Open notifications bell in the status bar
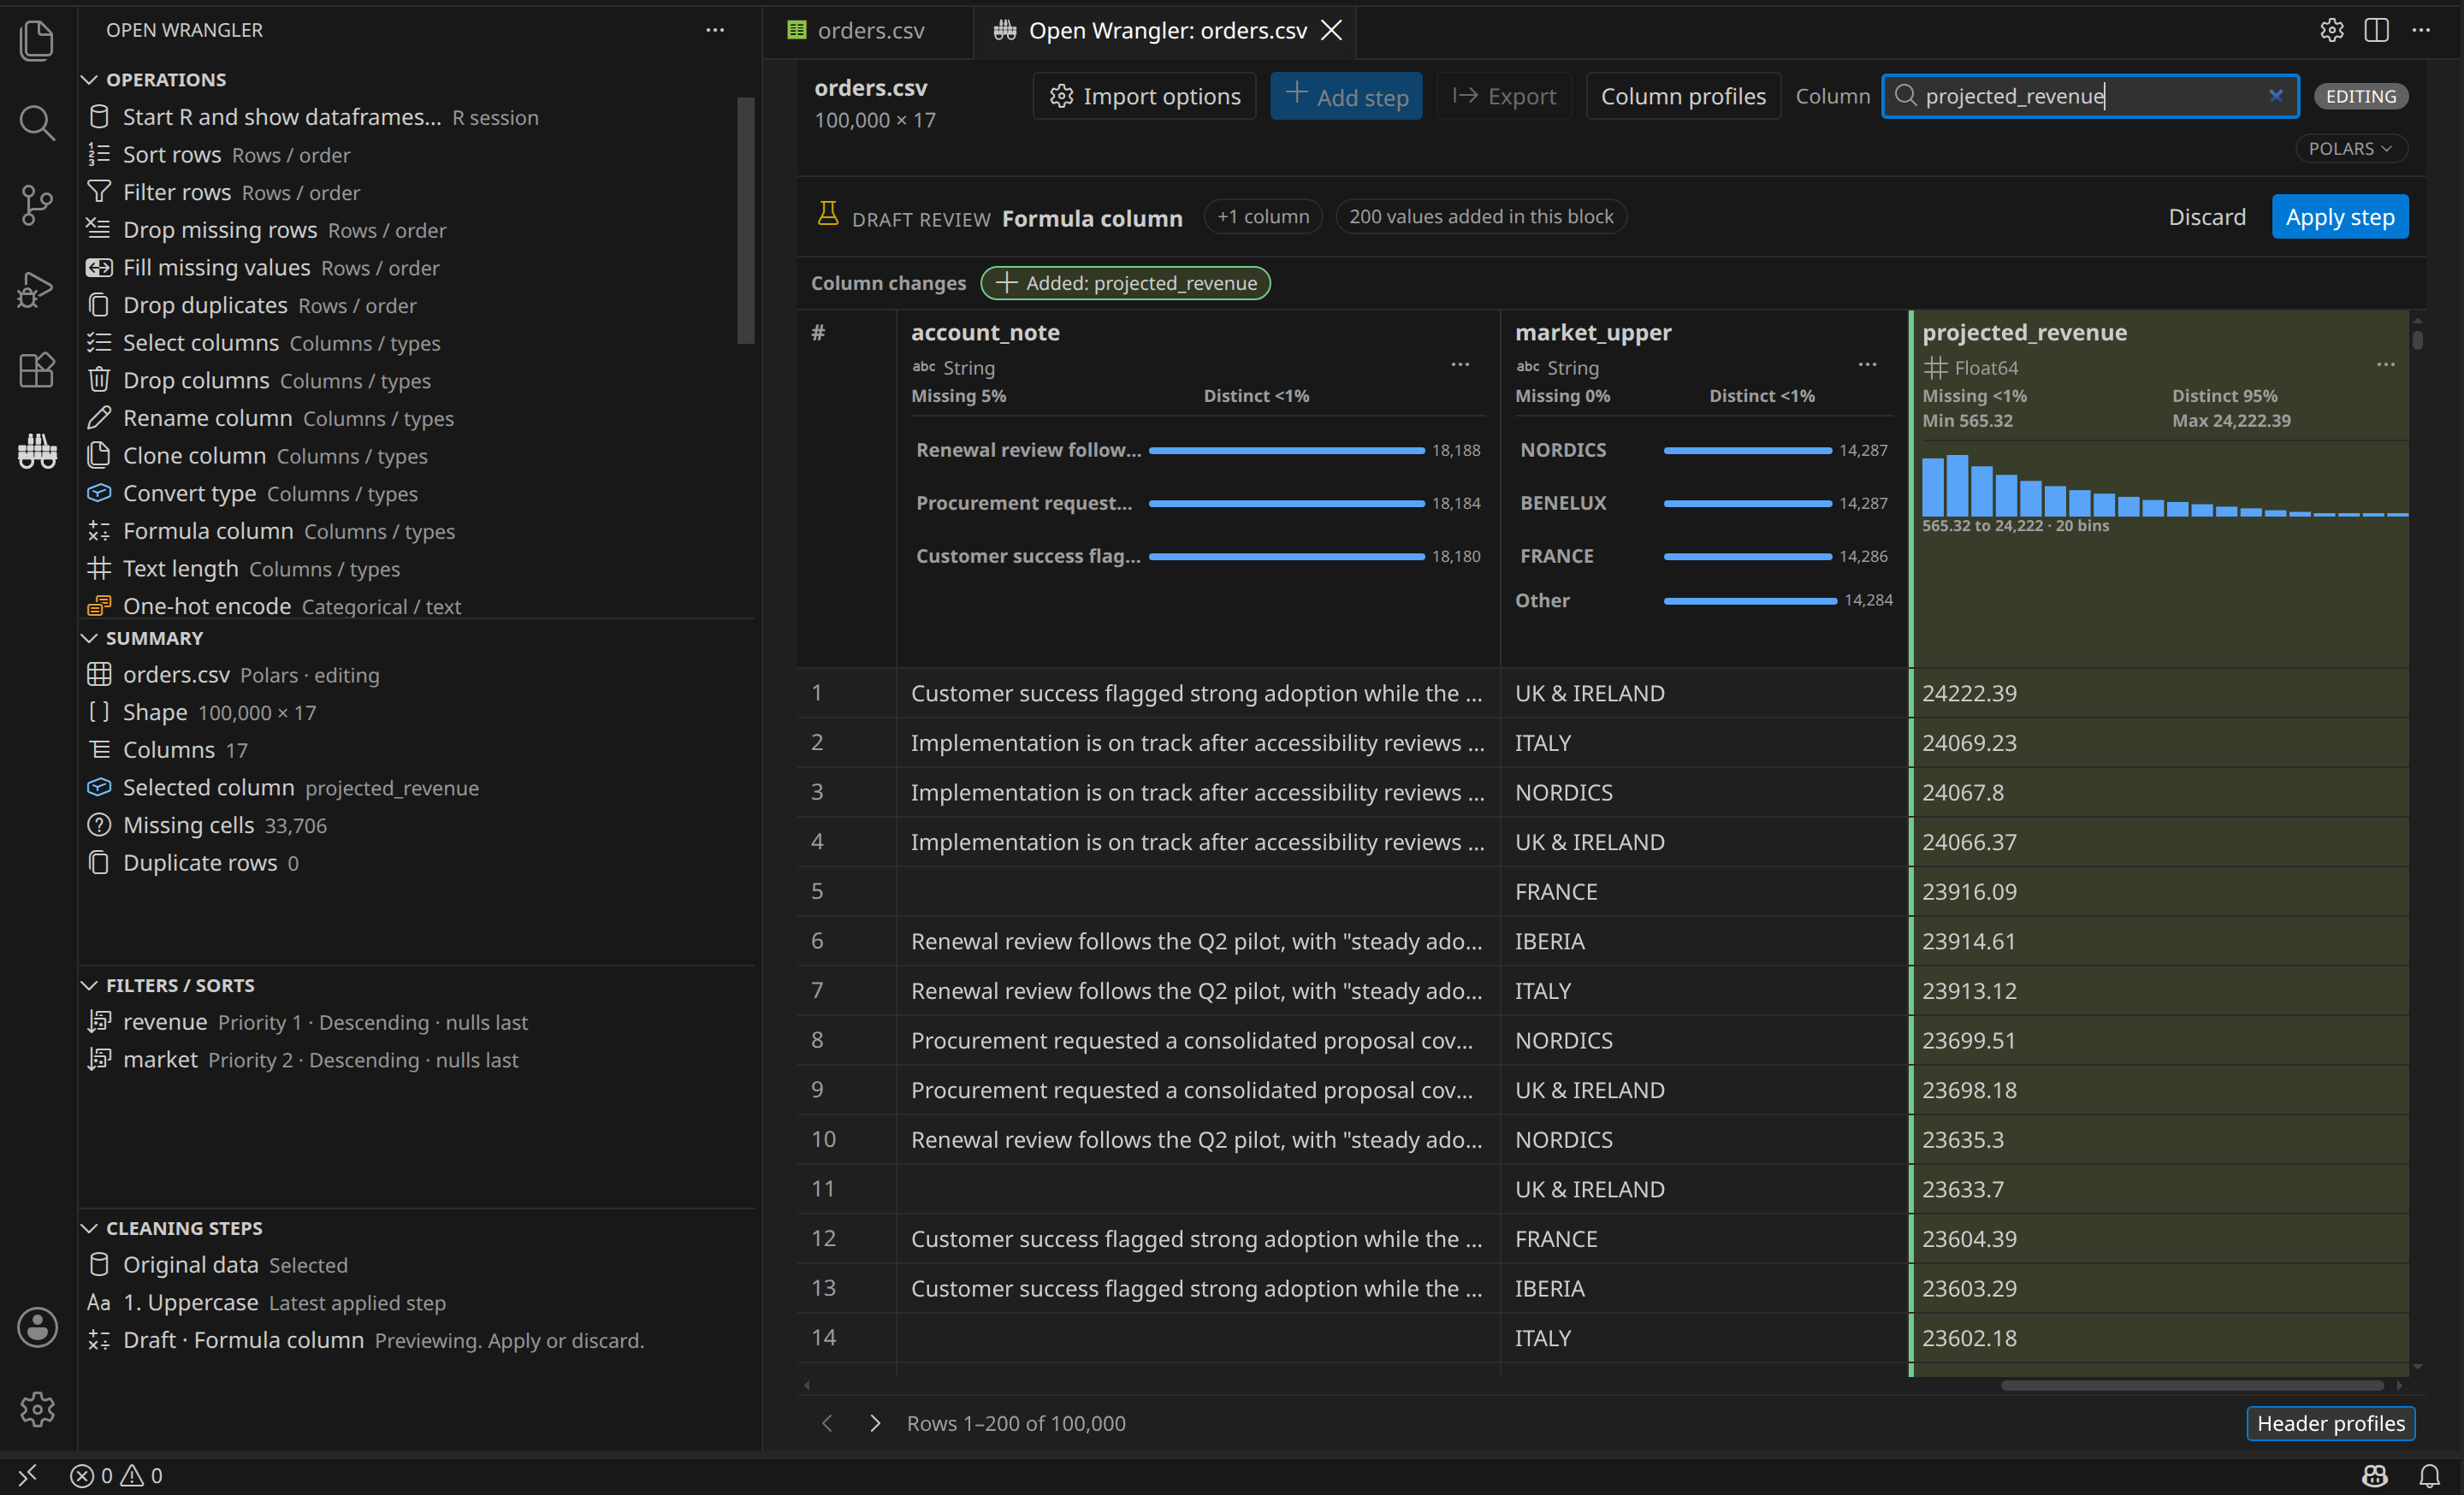 (x=2430, y=1475)
